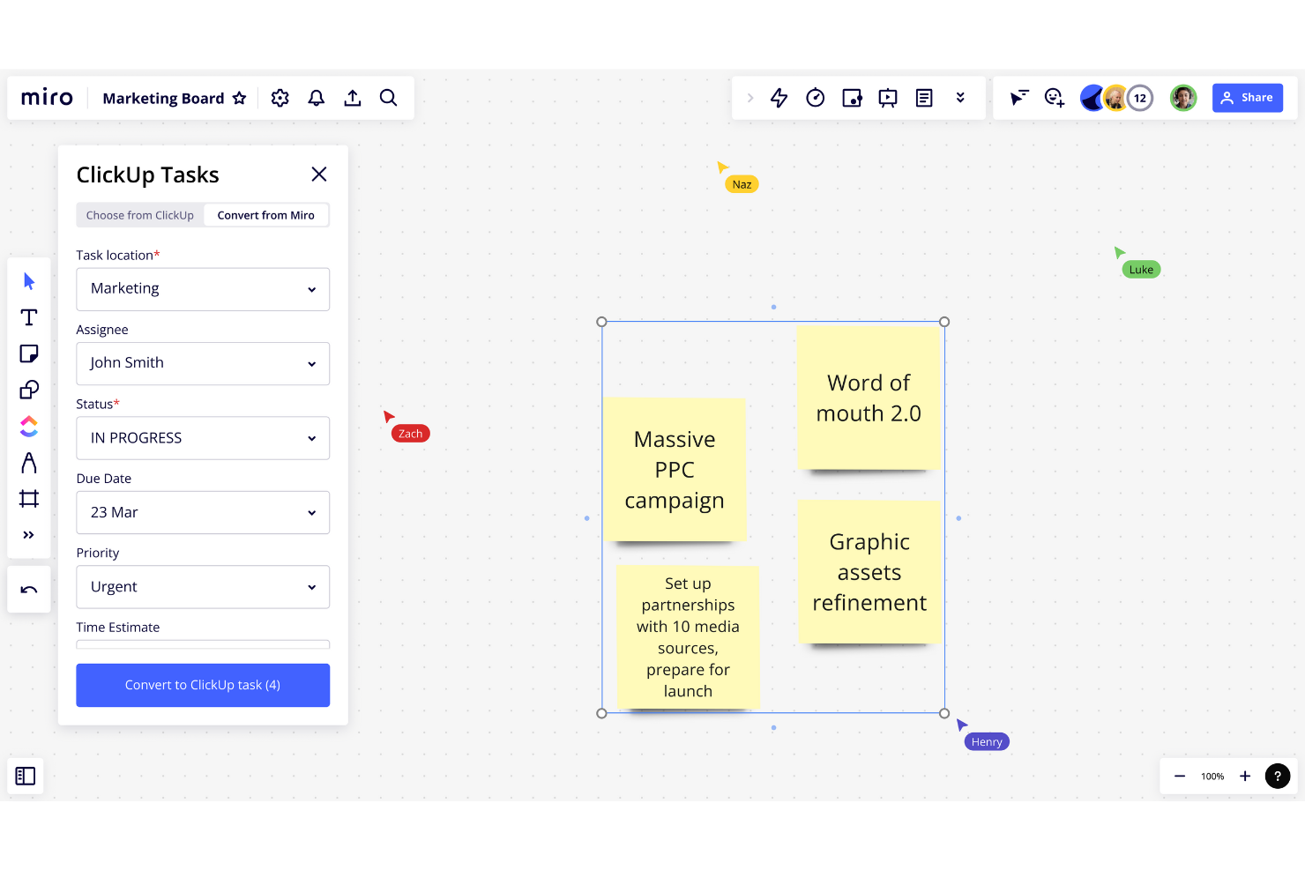This screenshot has height=870, width=1305.
Task: Click the ClickUp app icon in toolbar
Action: click(x=29, y=427)
